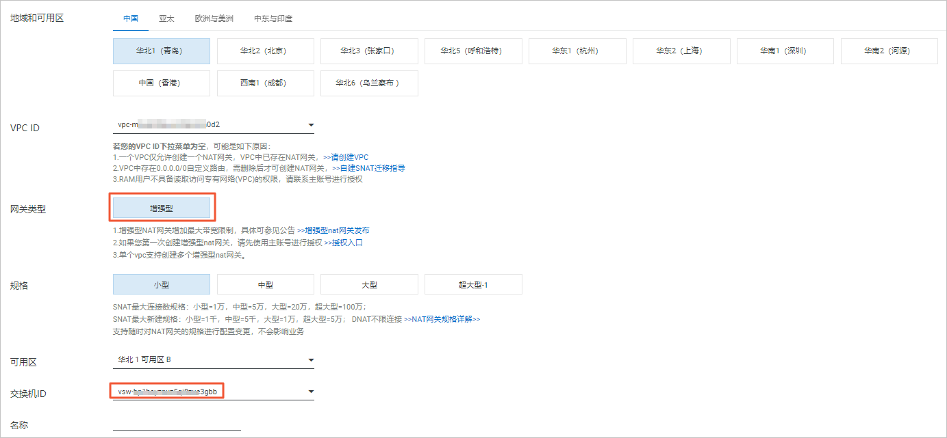Select region 华南2（河源）

pos(889,51)
